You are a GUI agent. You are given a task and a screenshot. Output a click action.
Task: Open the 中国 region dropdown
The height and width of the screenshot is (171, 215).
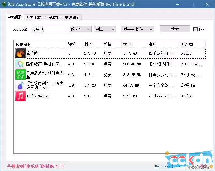coord(105,29)
